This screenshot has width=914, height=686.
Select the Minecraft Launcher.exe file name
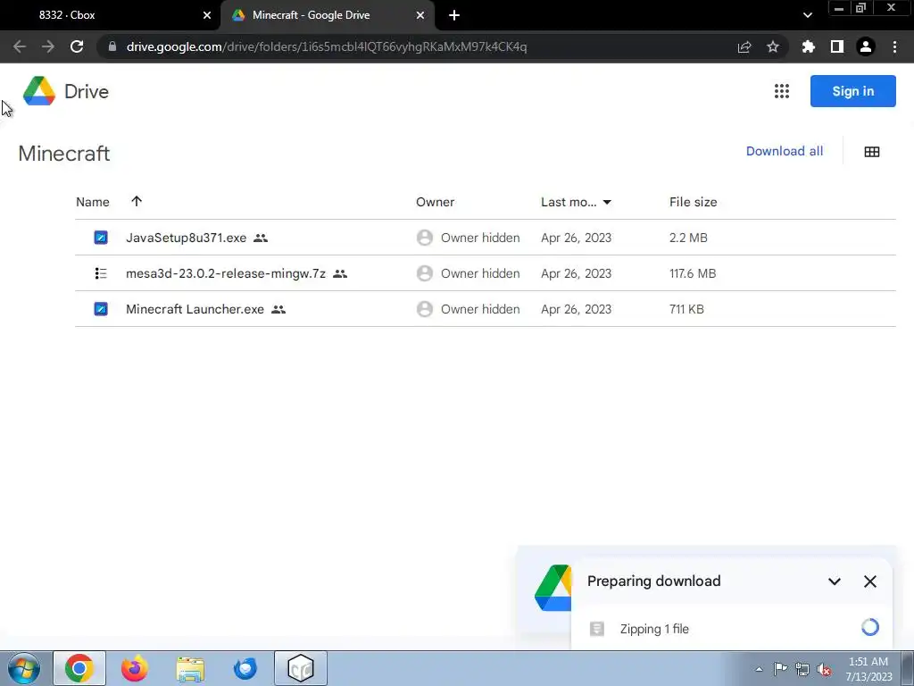(195, 308)
